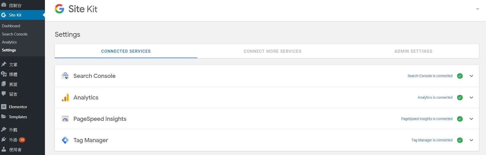Click the green check beside Tag Manager

pos(460,140)
